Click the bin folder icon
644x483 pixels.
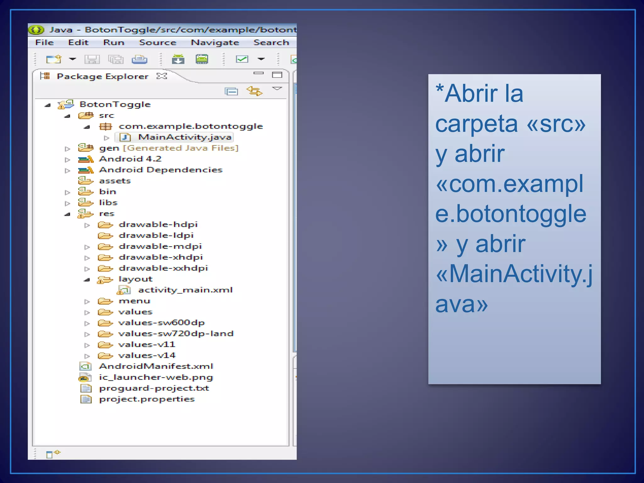point(86,192)
